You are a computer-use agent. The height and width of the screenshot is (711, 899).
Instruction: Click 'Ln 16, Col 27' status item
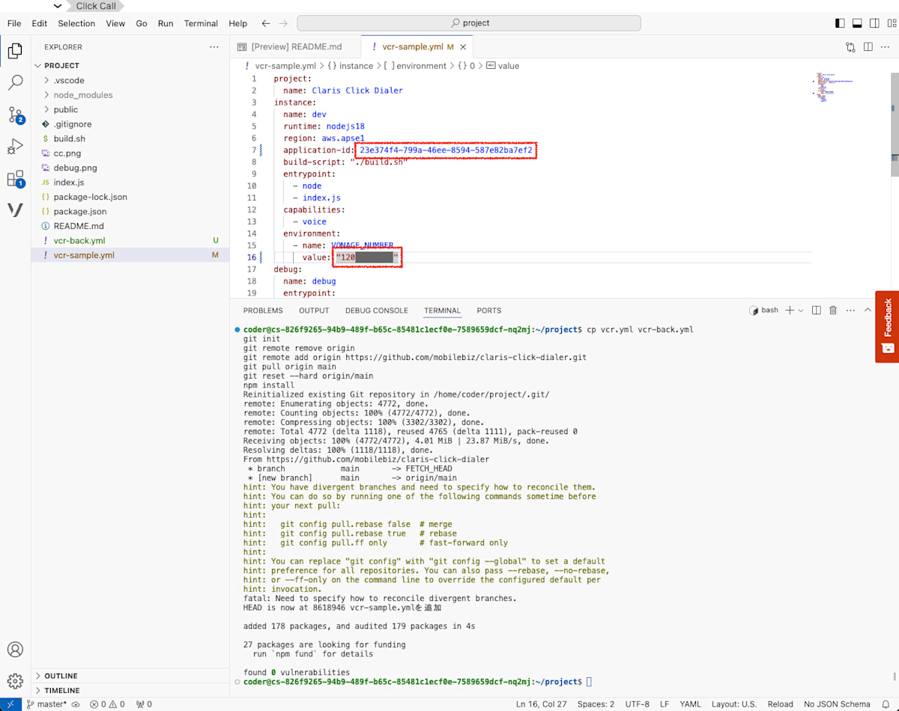pyautogui.click(x=542, y=704)
